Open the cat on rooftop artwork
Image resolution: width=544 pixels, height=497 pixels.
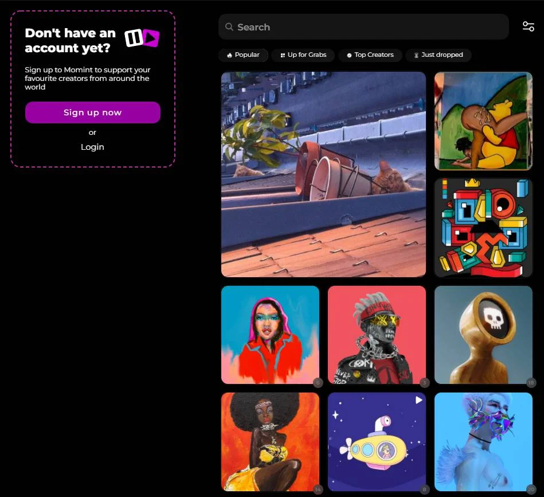click(323, 174)
